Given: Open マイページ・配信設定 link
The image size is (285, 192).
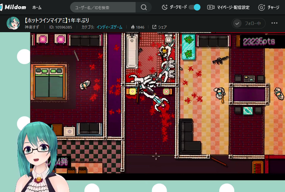Looking at the screenshot, I should (x=233, y=8).
